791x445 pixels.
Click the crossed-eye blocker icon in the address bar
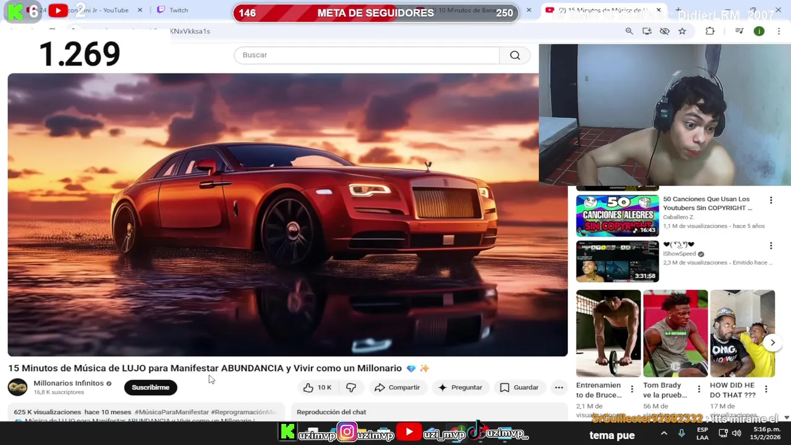coord(664,32)
